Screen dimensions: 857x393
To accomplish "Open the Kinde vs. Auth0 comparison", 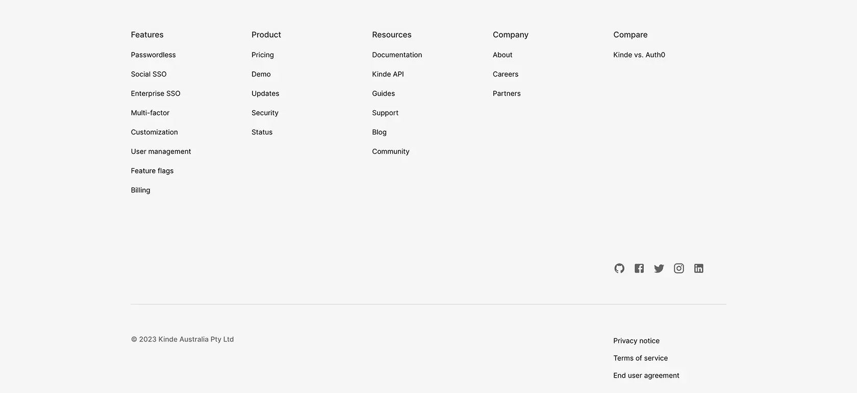I will [x=639, y=55].
